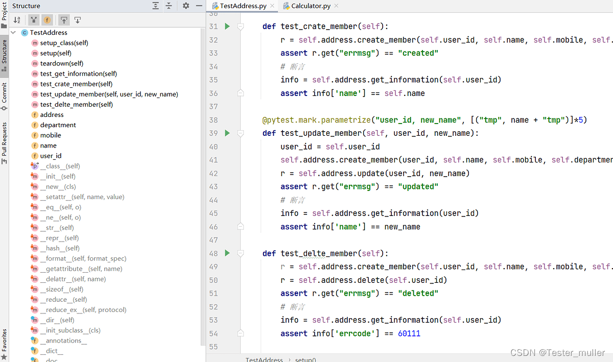This screenshot has height=362, width=613.
Task: Collapse all structure nodes
Action: pos(169,6)
